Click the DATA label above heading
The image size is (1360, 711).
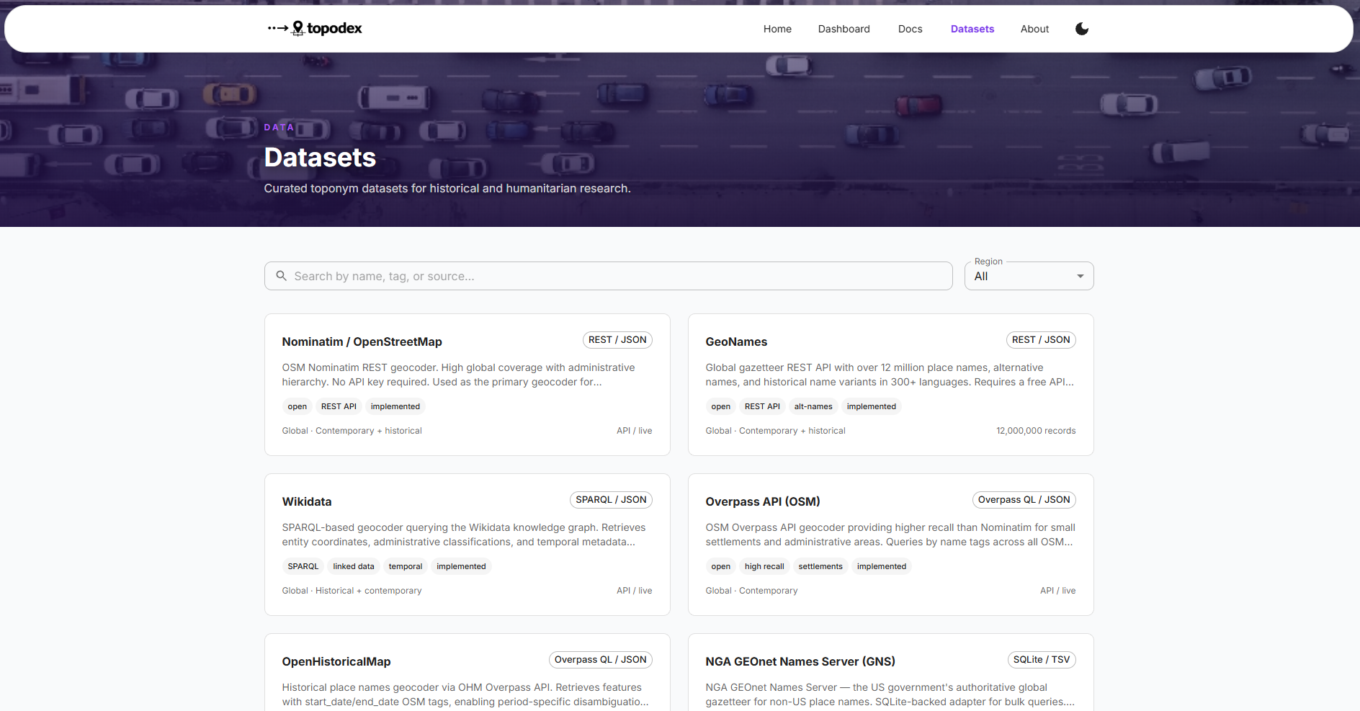point(279,127)
